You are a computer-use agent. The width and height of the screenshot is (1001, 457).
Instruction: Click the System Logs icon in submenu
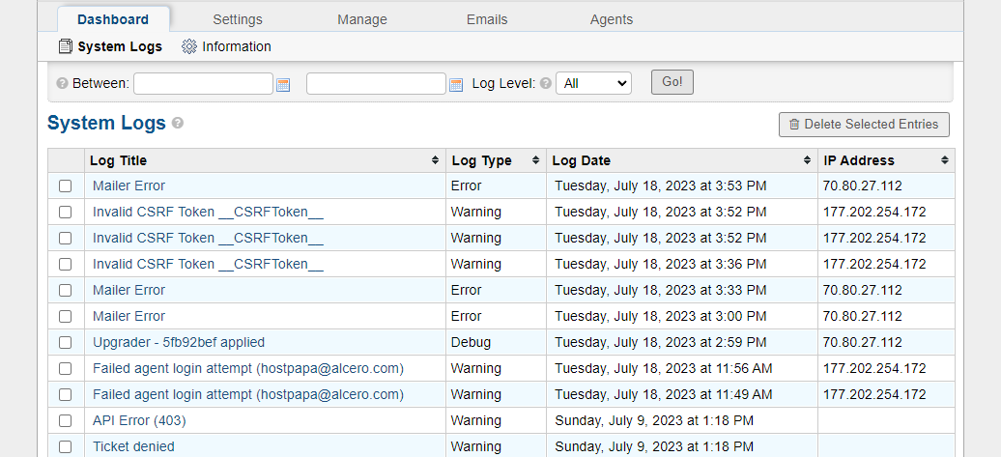(x=66, y=46)
